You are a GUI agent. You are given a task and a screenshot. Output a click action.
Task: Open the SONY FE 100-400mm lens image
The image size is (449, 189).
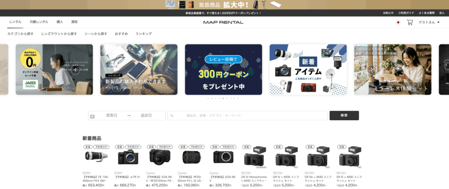tap(96, 157)
